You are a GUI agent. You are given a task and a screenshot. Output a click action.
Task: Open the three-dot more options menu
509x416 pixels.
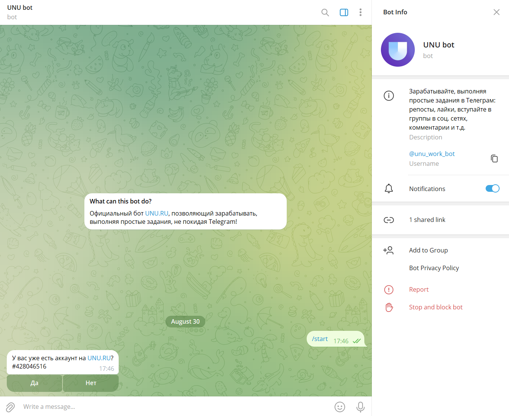361,12
